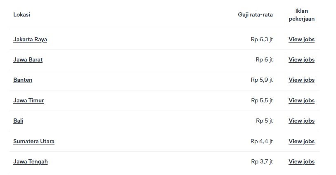Click the Gaji rata-rata column header
This screenshot has height=175, width=336.
[255, 15]
